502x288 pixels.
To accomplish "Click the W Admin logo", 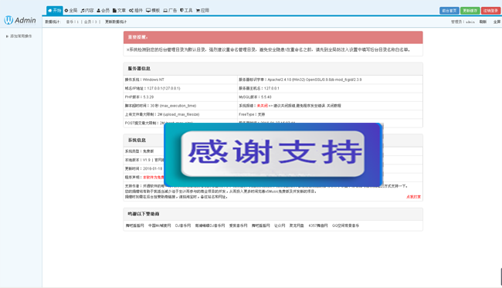I will tap(20, 20).
